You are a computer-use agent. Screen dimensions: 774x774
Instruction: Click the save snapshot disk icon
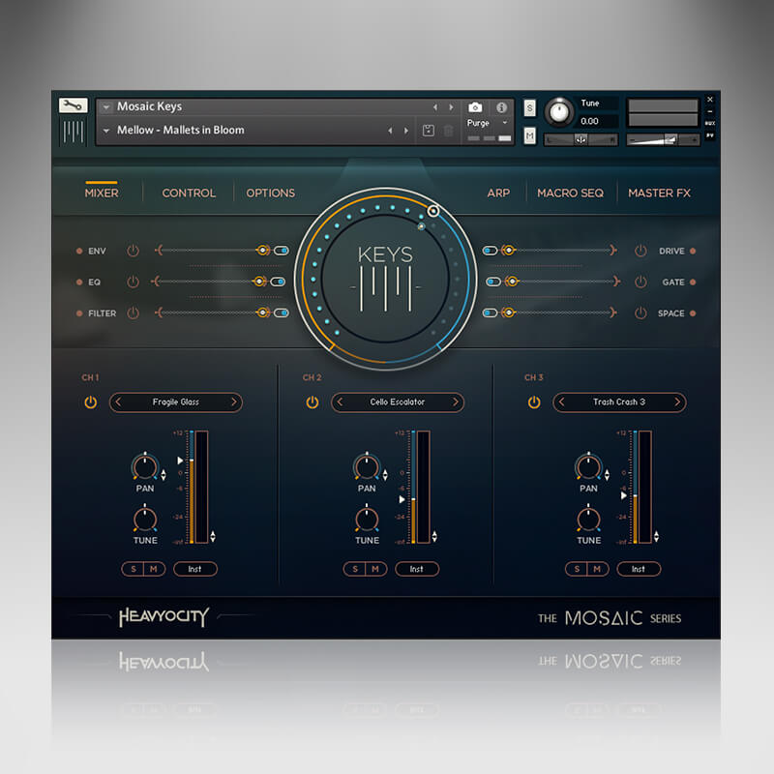tap(430, 130)
